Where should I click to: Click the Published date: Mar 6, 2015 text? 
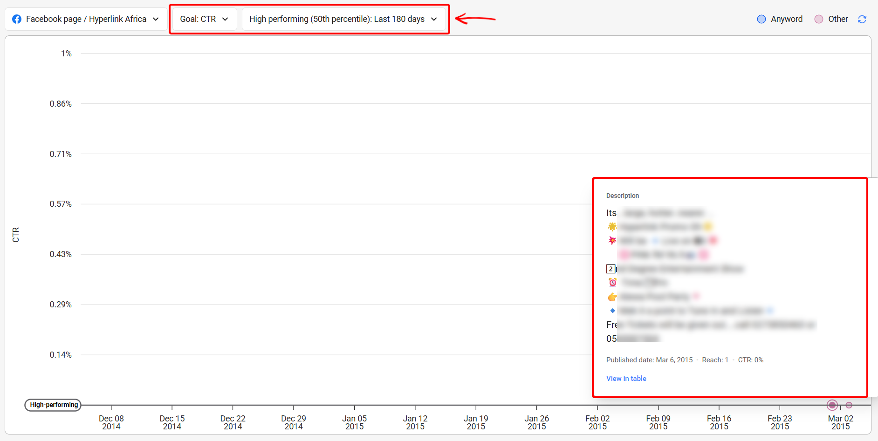click(649, 360)
